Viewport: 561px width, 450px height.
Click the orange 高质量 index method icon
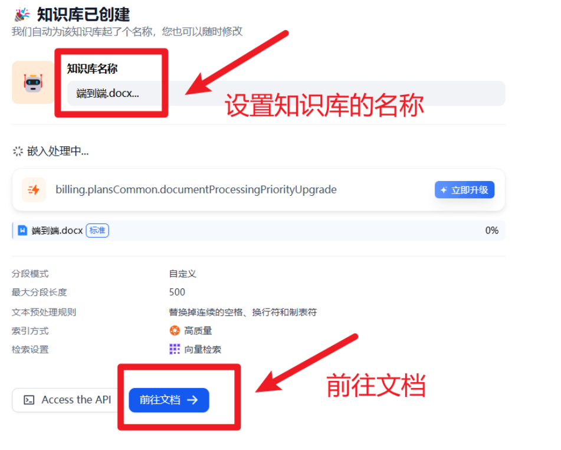click(x=175, y=330)
